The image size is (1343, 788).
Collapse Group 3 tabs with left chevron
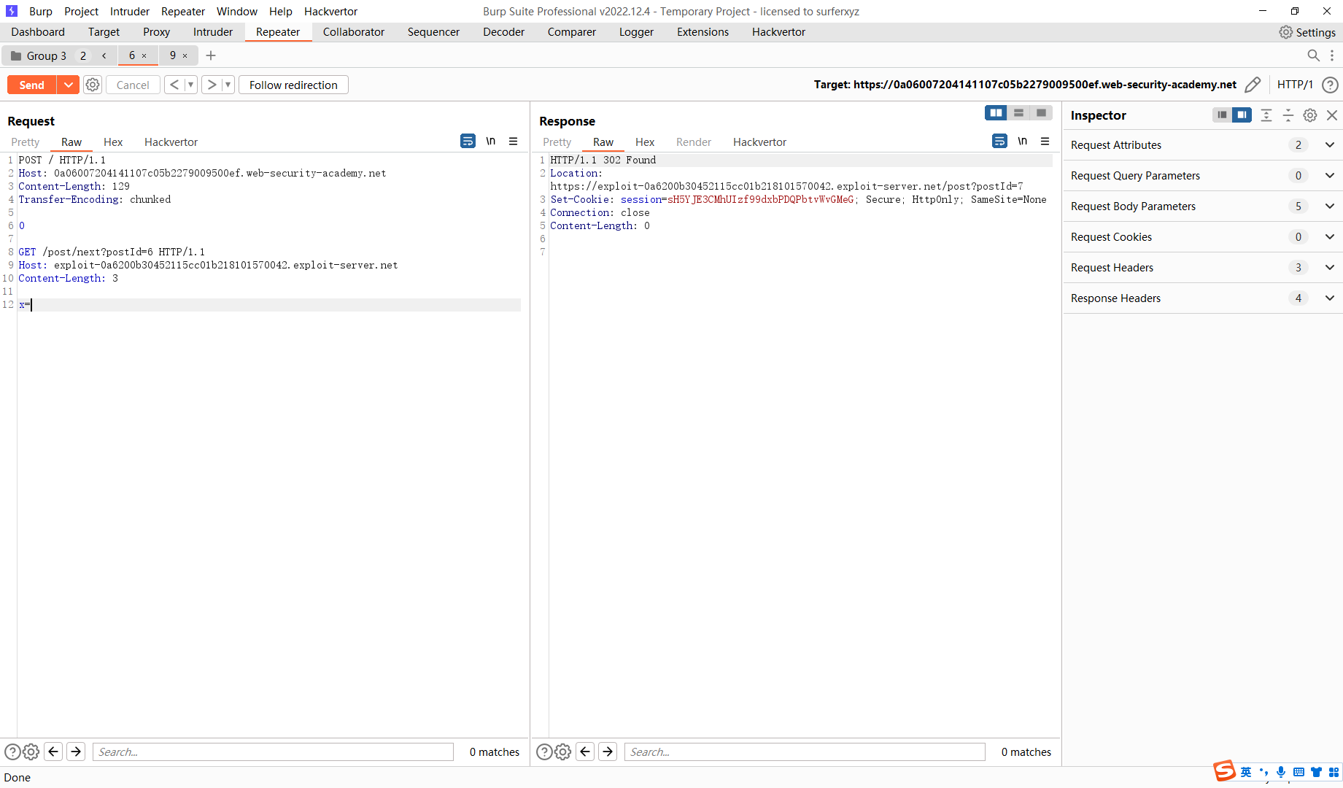pyautogui.click(x=104, y=55)
